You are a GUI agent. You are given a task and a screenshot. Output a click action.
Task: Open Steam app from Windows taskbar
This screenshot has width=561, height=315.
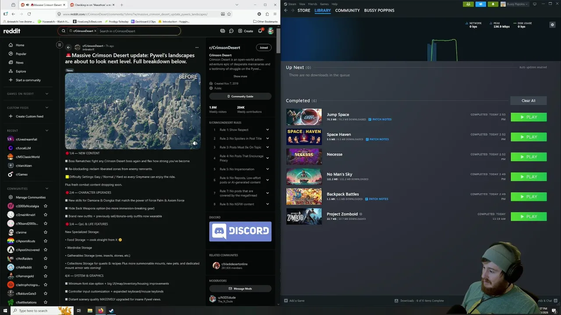coord(111,311)
